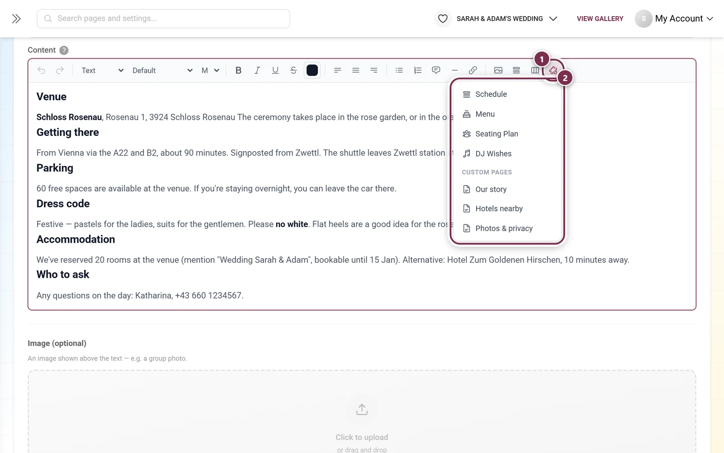Expand the My Account menu

tap(674, 19)
